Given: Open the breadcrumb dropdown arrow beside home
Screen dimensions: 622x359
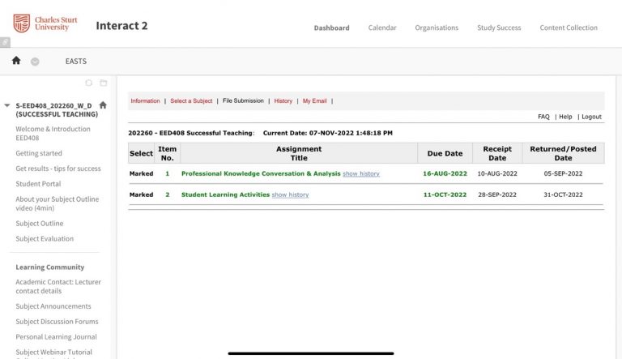Looking at the screenshot, I should (x=35, y=62).
